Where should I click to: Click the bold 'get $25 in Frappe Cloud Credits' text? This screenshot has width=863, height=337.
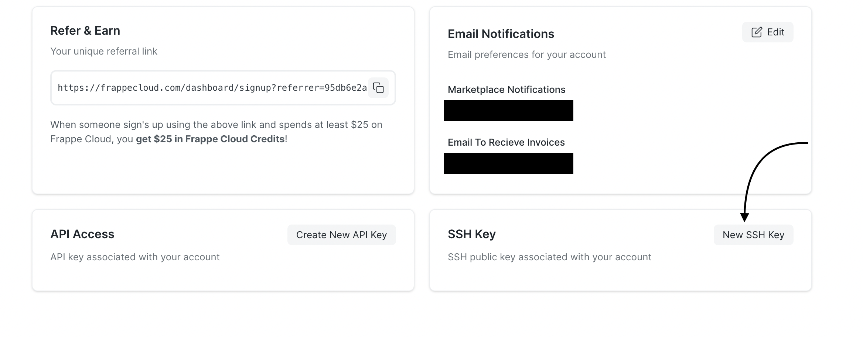pos(210,139)
